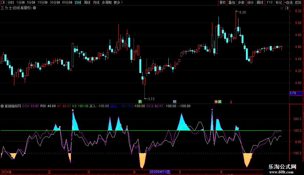
Task: Open the 多周期 multi-period view
Action: 107,2
